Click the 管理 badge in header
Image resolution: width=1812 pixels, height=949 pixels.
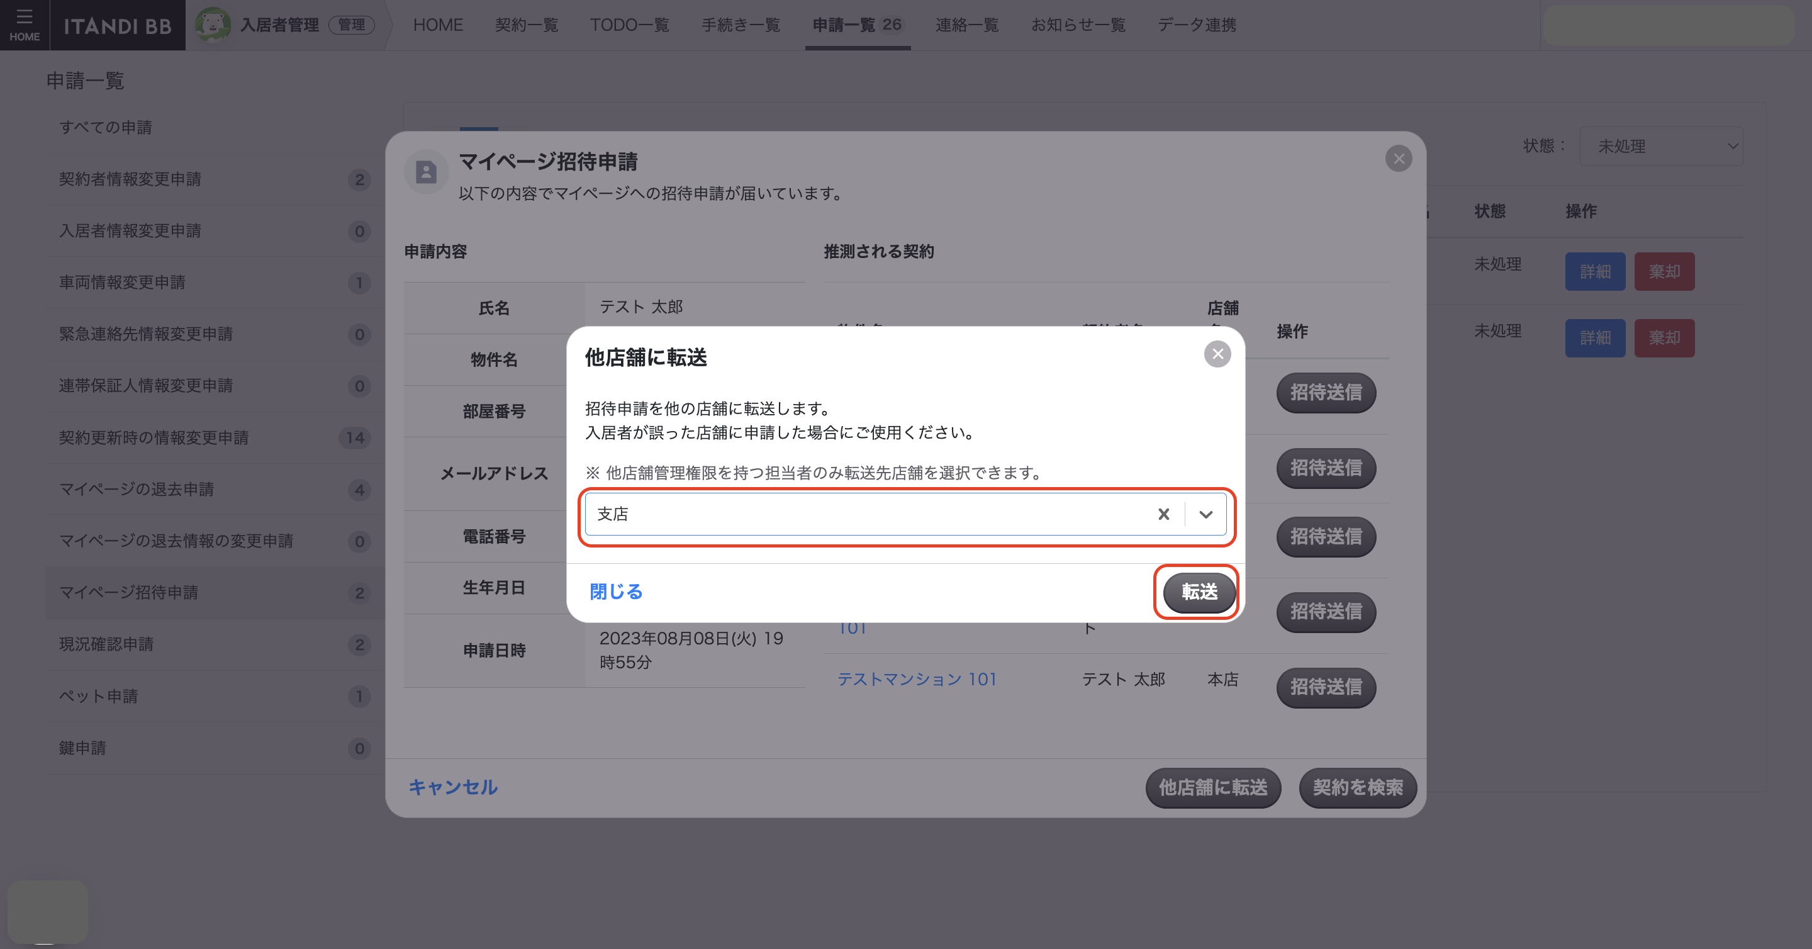pos(352,25)
